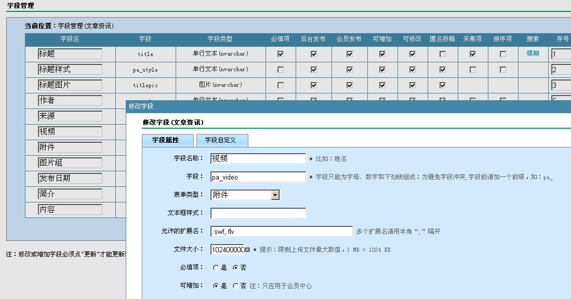The width and height of the screenshot is (571, 299).
Task: Click the 模糊 search link in title row
Action: click(533, 53)
